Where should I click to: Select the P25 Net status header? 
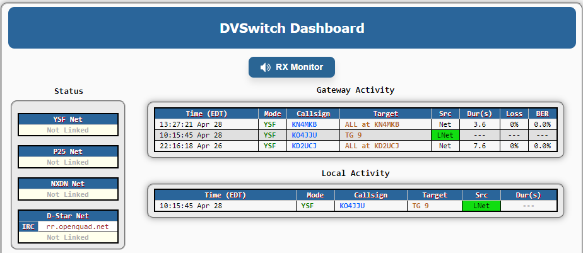pyautogui.click(x=68, y=151)
